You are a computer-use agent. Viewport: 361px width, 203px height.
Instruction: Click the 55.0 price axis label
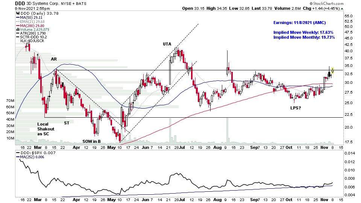[349, 16]
